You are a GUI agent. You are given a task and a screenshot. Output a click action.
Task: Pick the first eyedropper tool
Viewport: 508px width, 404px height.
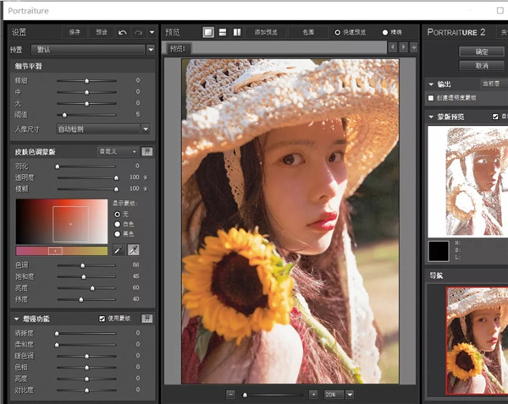[x=119, y=249]
